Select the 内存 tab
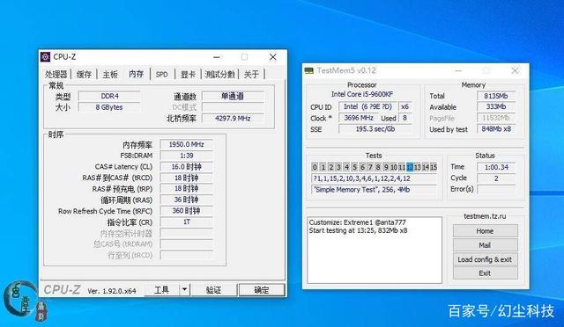This screenshot has width=564, height=327. [137, 74]
